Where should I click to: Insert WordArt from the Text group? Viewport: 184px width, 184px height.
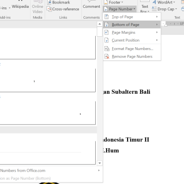pos(164,2)
